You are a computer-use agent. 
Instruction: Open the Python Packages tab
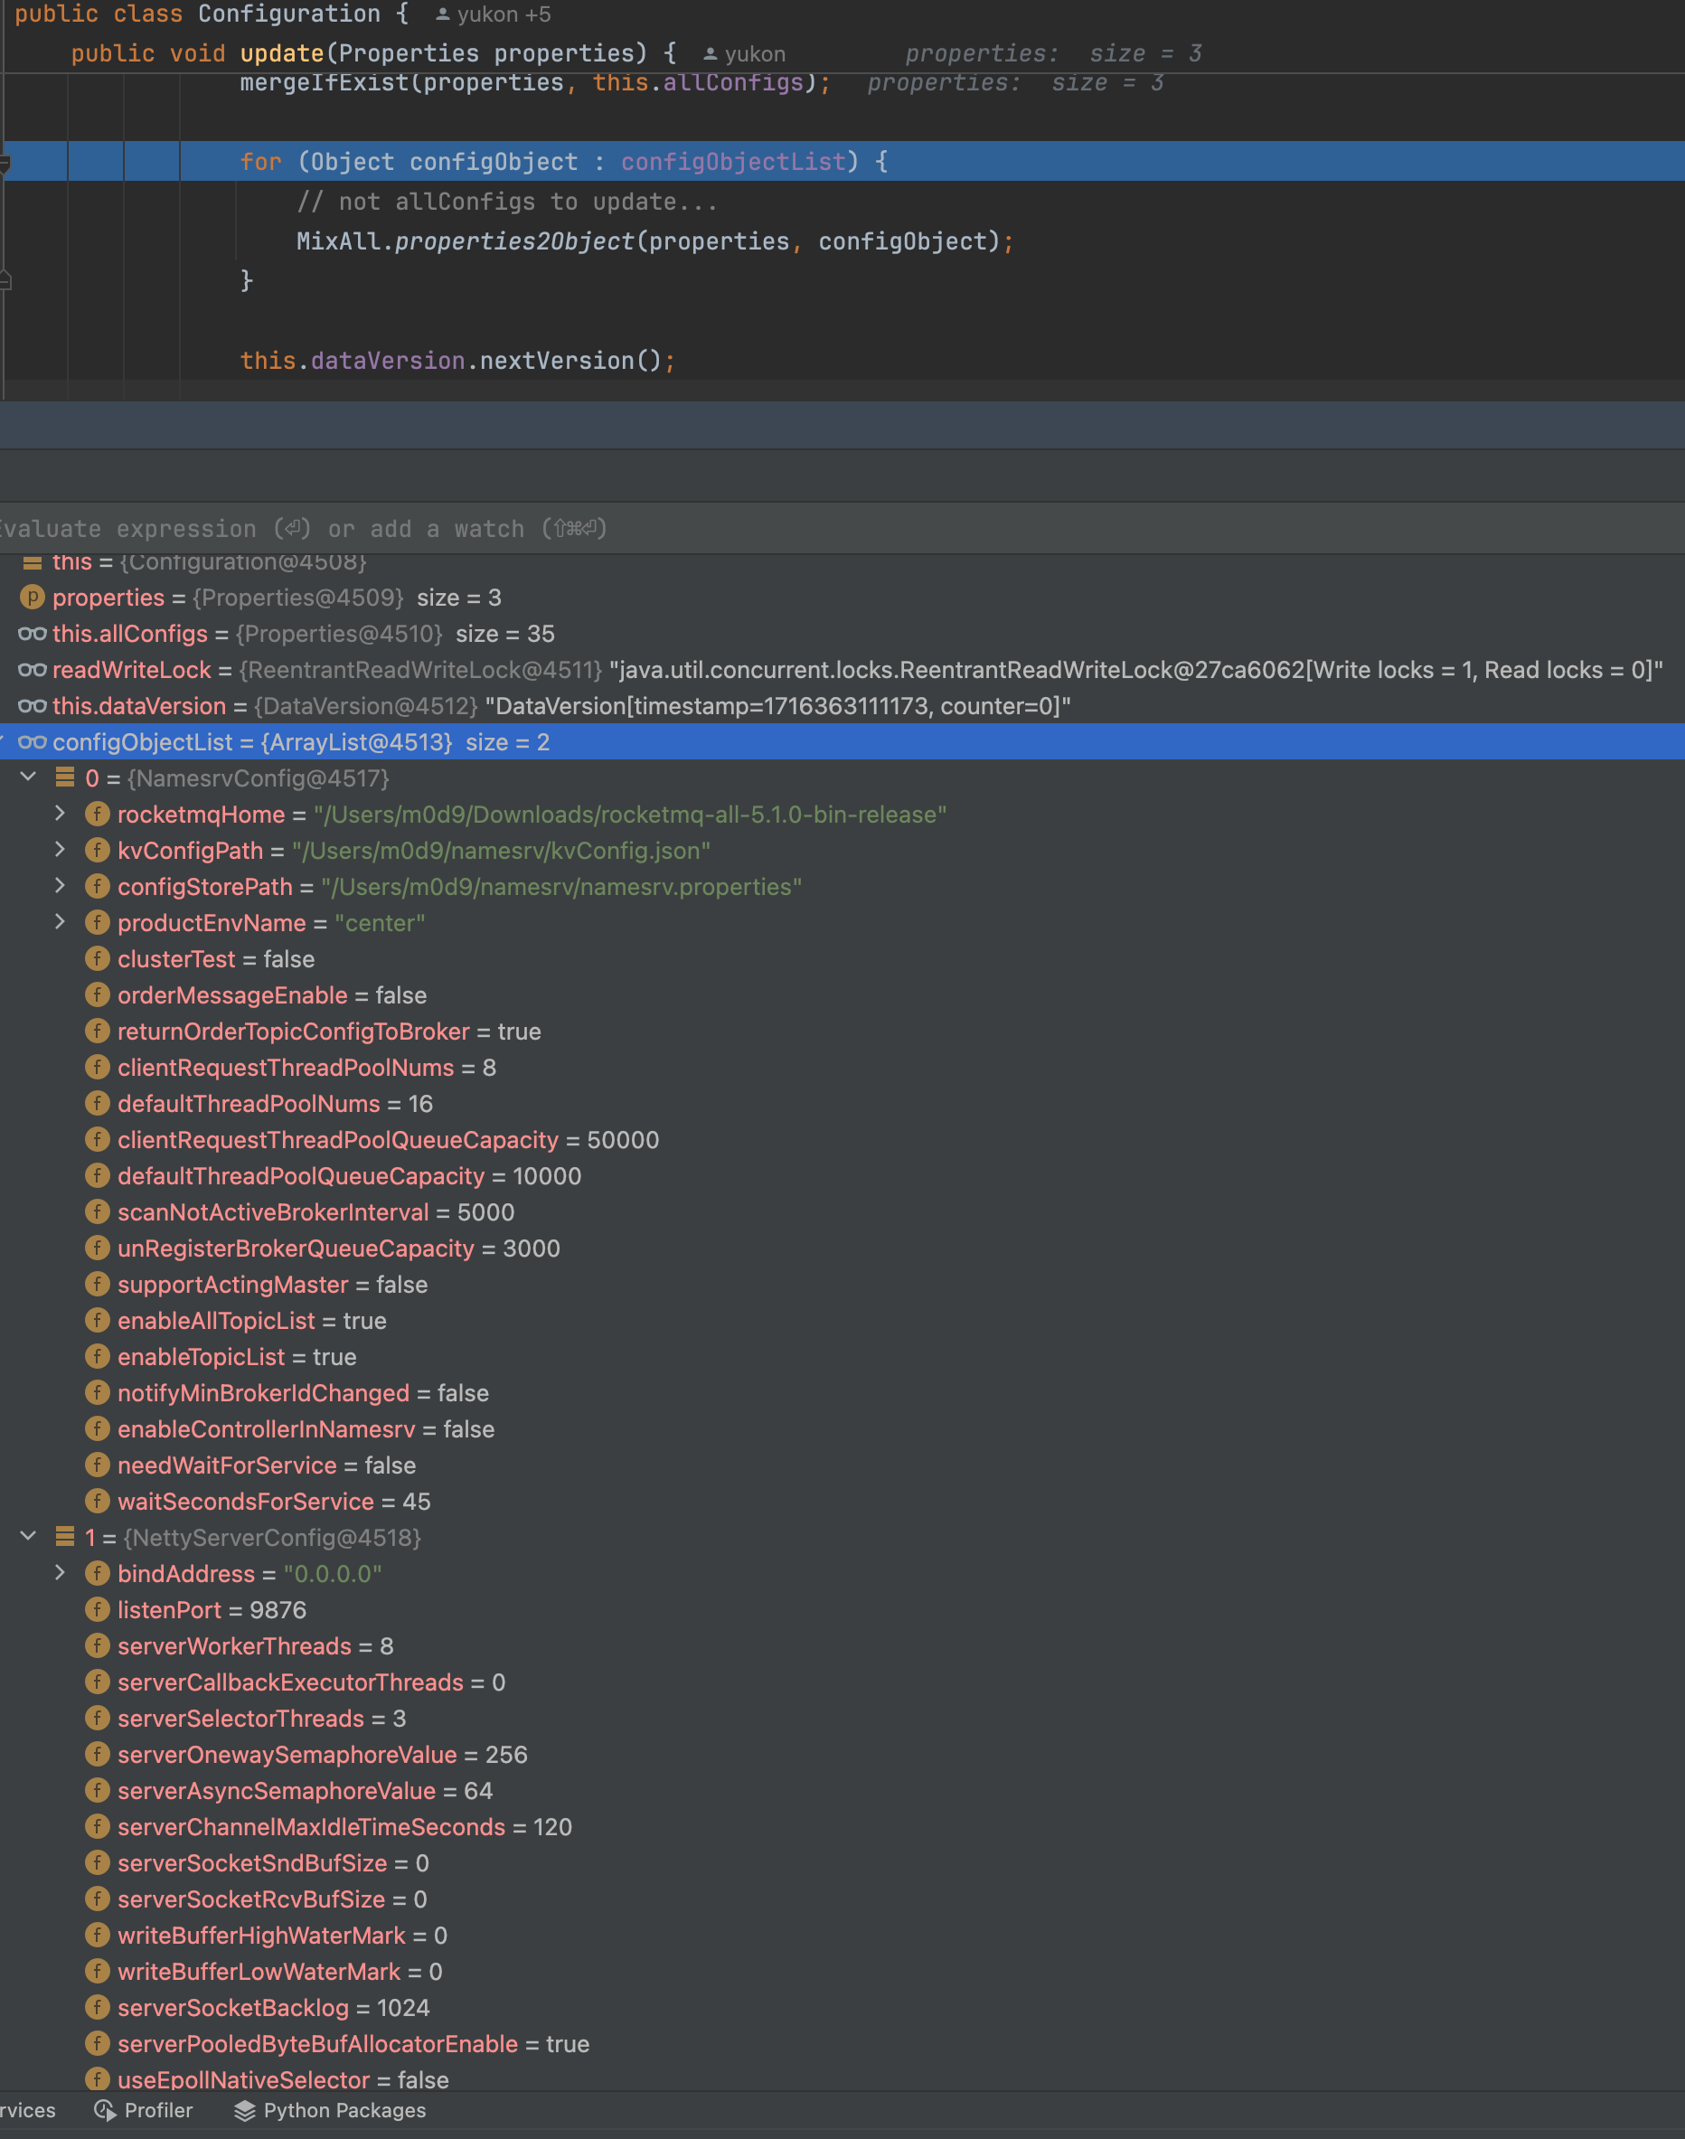click(x=330, y=2110)
